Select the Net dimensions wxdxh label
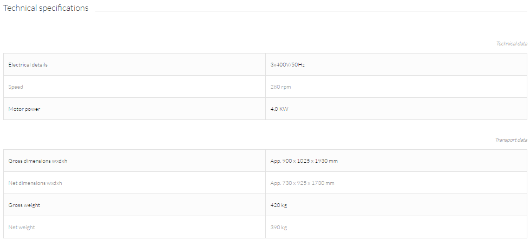This screenshot has height=240, width=530. 35,183
